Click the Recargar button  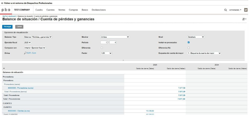(x=8, y=27)
